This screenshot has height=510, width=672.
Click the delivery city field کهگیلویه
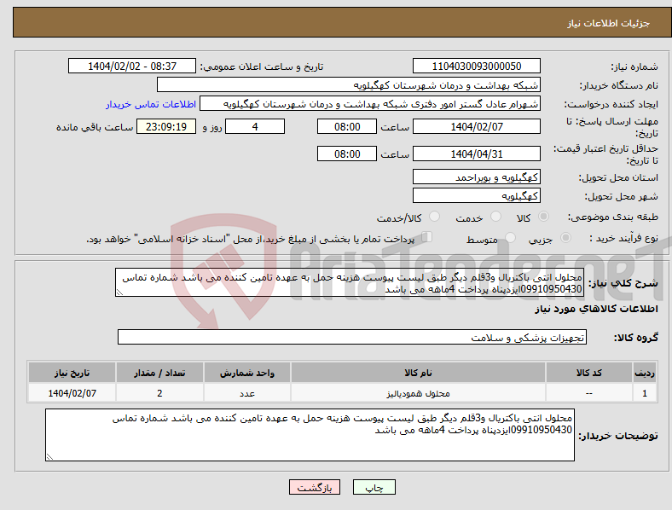tap(476, 196)
